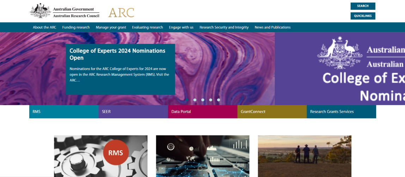Open the RMS gears thumbnail card
This screenshot has height=177, width=405.
101,156
